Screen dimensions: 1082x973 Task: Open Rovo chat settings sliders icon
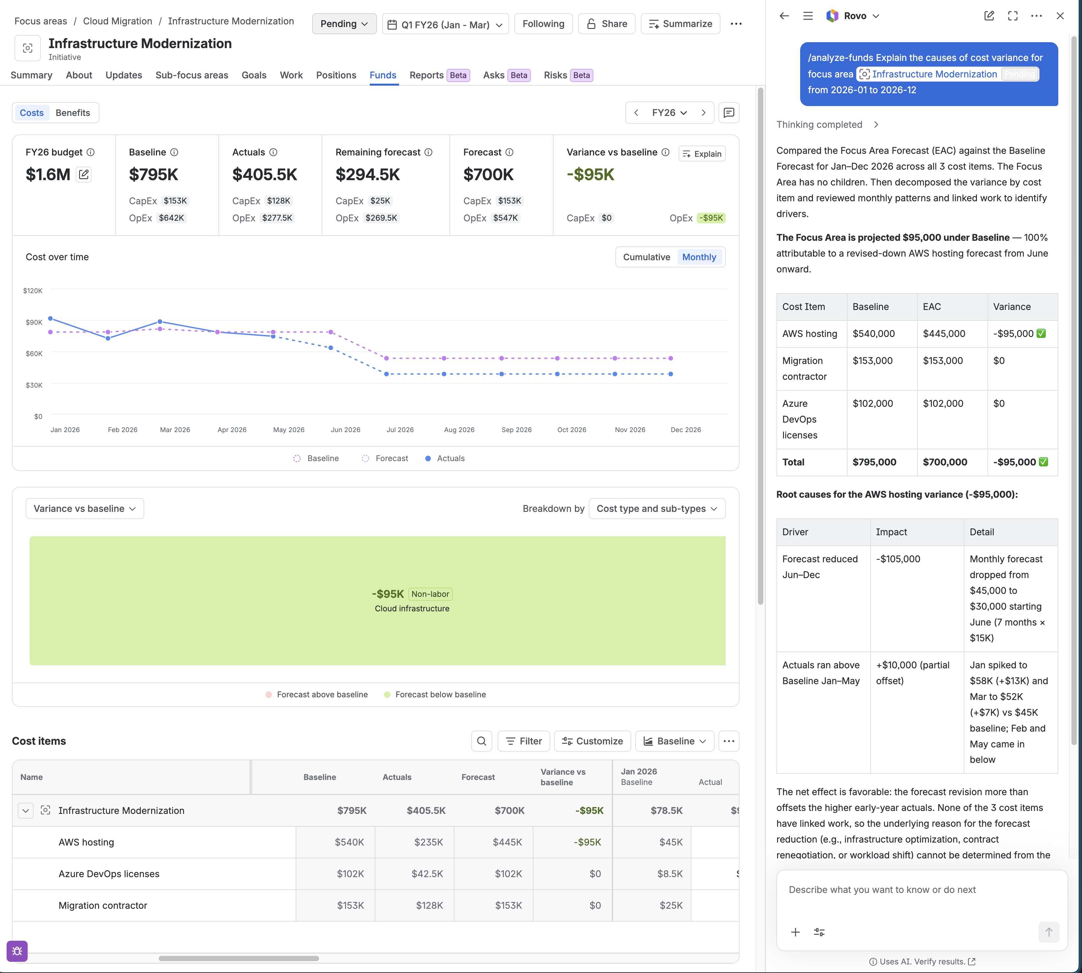(x=819, y=932)
